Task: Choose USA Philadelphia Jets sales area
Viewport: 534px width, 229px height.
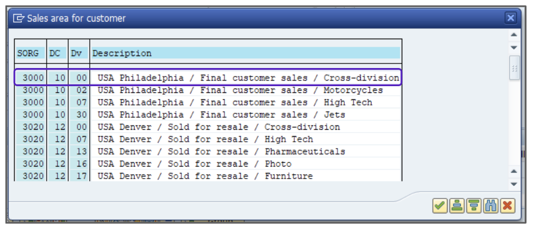Action: 222,114
